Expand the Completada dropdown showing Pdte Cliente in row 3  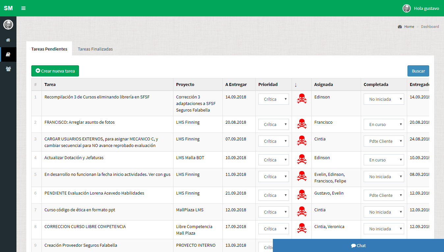pos(384,141)
